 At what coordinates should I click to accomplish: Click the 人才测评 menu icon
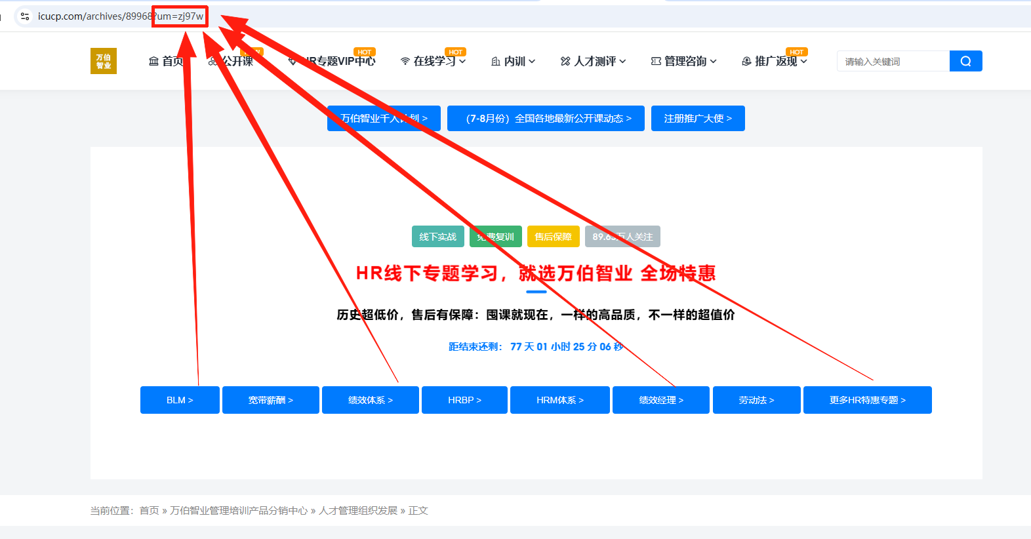pyautogui.click(x=565, y=62)
